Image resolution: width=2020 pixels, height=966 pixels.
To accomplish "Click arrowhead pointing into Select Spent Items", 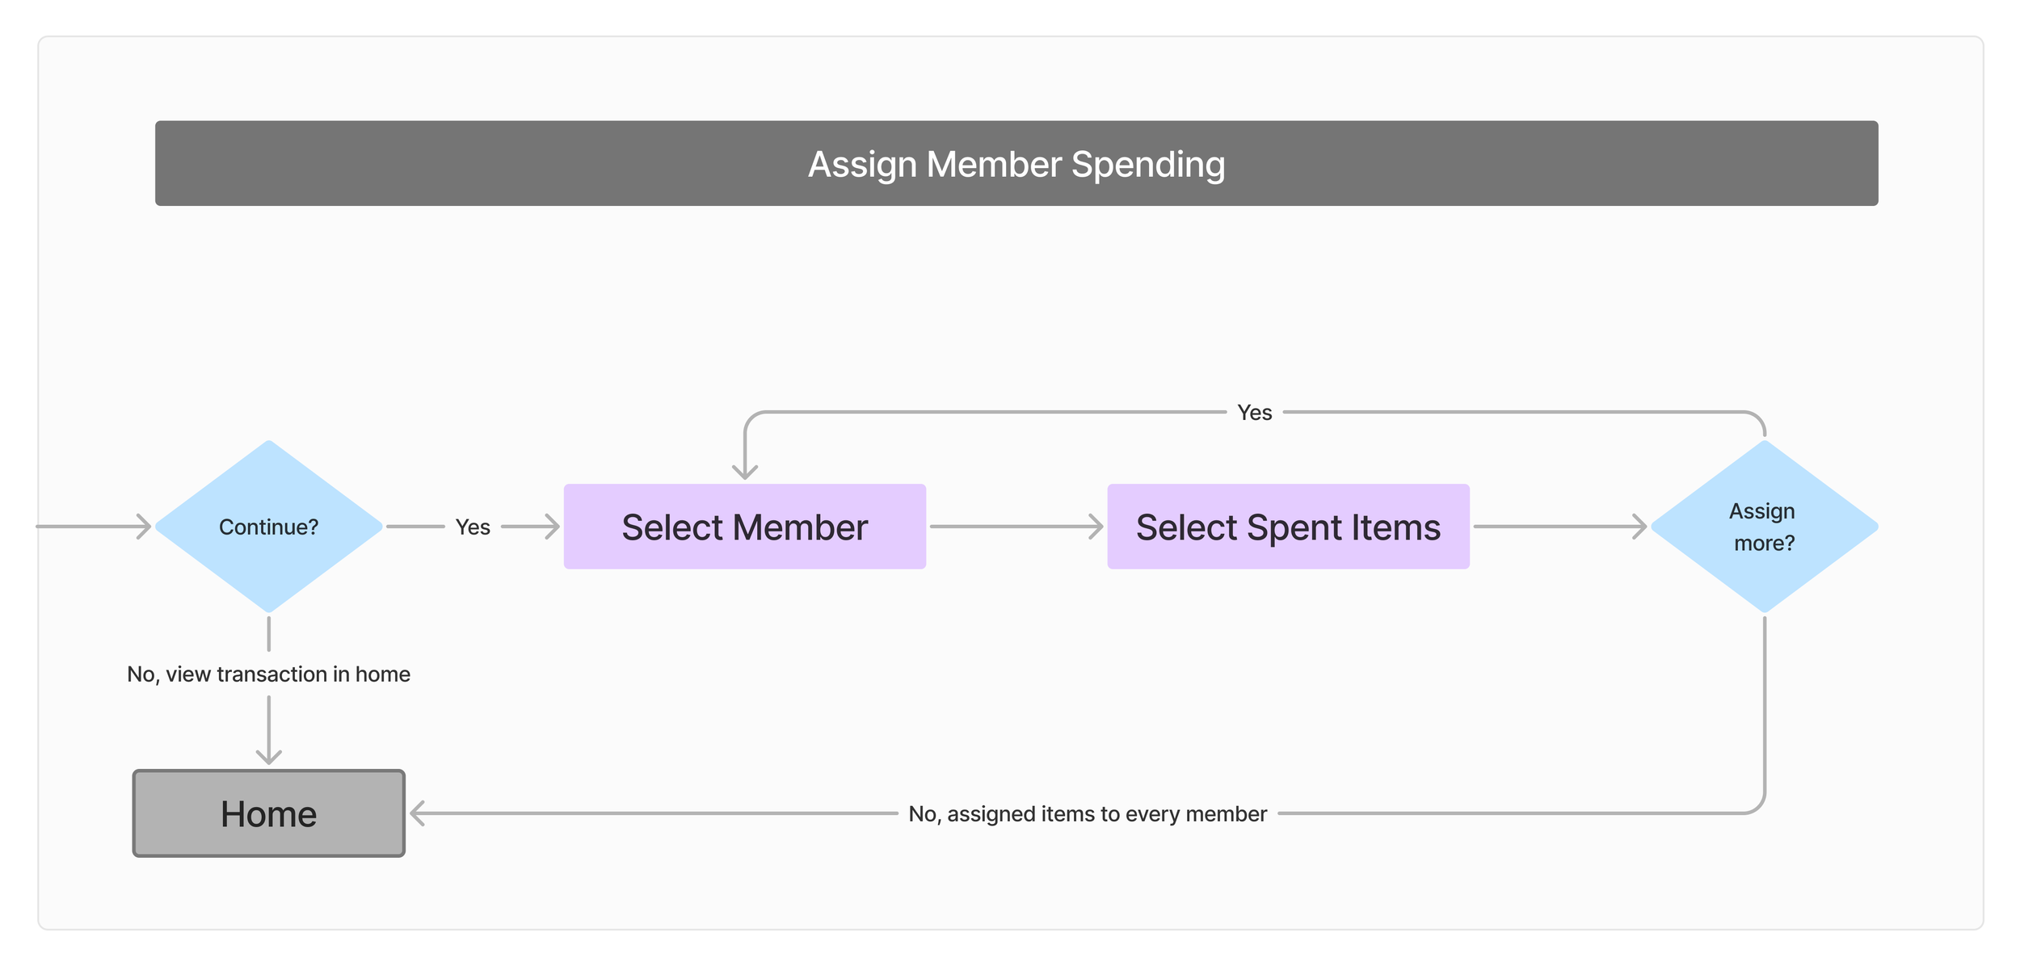I will click(x=1096, y=527).
